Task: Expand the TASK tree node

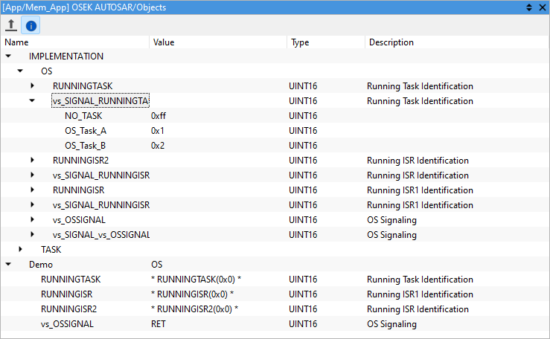Action: coord(20,249)
